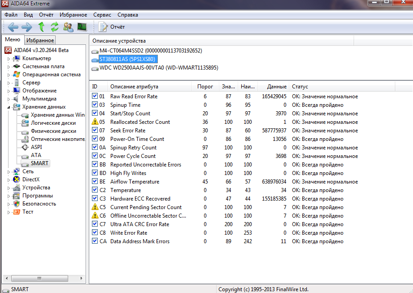
Task: Select Системная плата chip icon
Action: point(17,66)
